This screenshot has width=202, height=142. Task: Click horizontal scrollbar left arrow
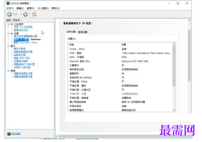click(57, 136)
